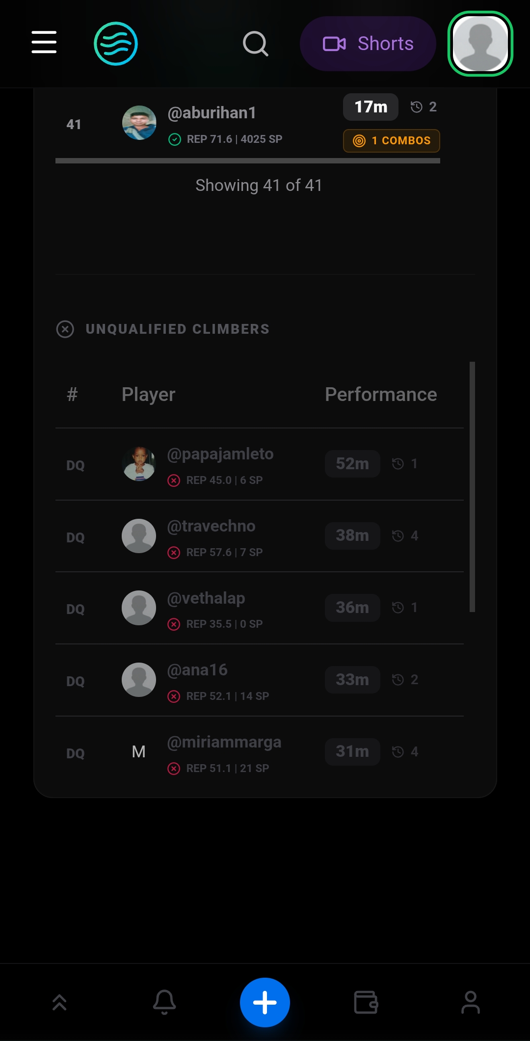Open the profile avatar in the header
This screenshot has height=1041, width=530.
480,44
